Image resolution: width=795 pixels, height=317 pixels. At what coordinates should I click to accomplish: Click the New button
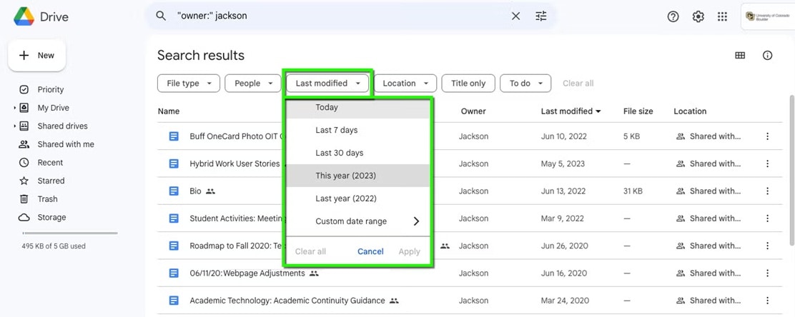tap(37, 56)
